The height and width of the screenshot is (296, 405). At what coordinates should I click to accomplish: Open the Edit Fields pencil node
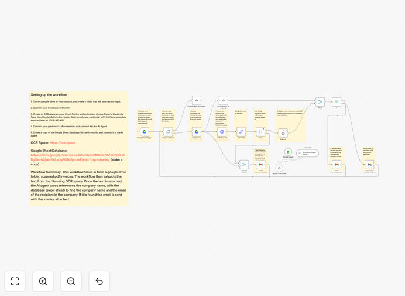[241, 132]
